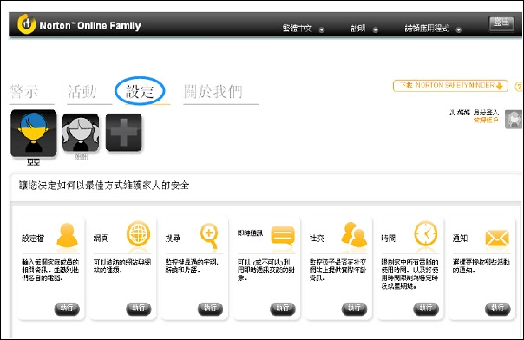The image size is (524, 340).
Task: Open the 諾頓應用程式 dropdown
Action: click(433, 29)
